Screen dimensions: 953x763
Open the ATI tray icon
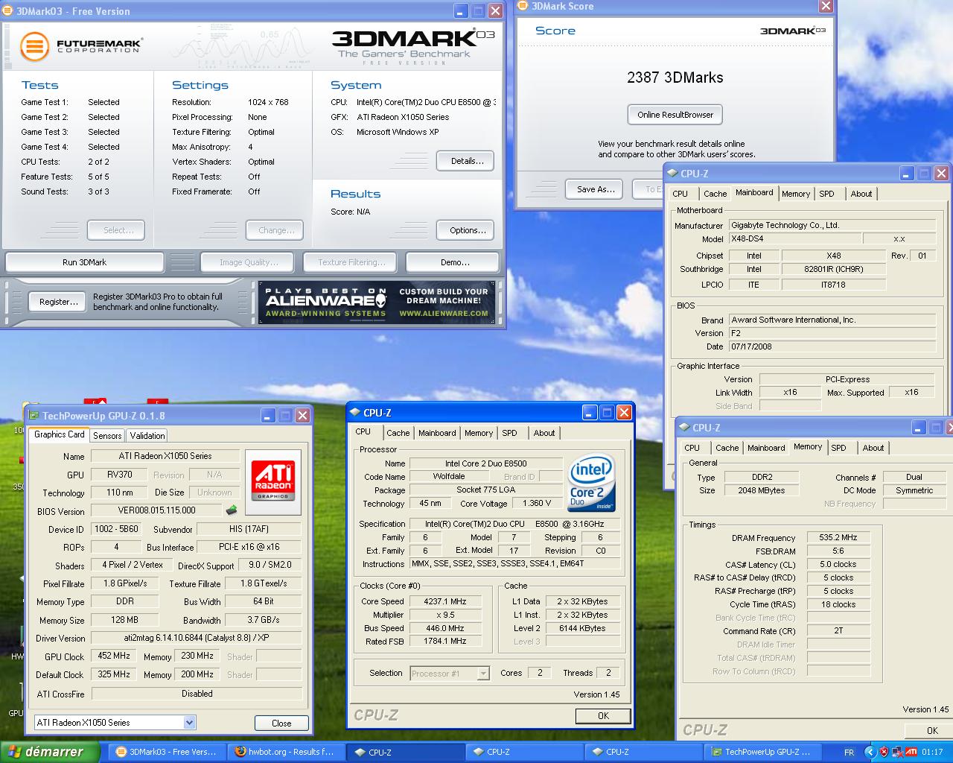(911, 752)
